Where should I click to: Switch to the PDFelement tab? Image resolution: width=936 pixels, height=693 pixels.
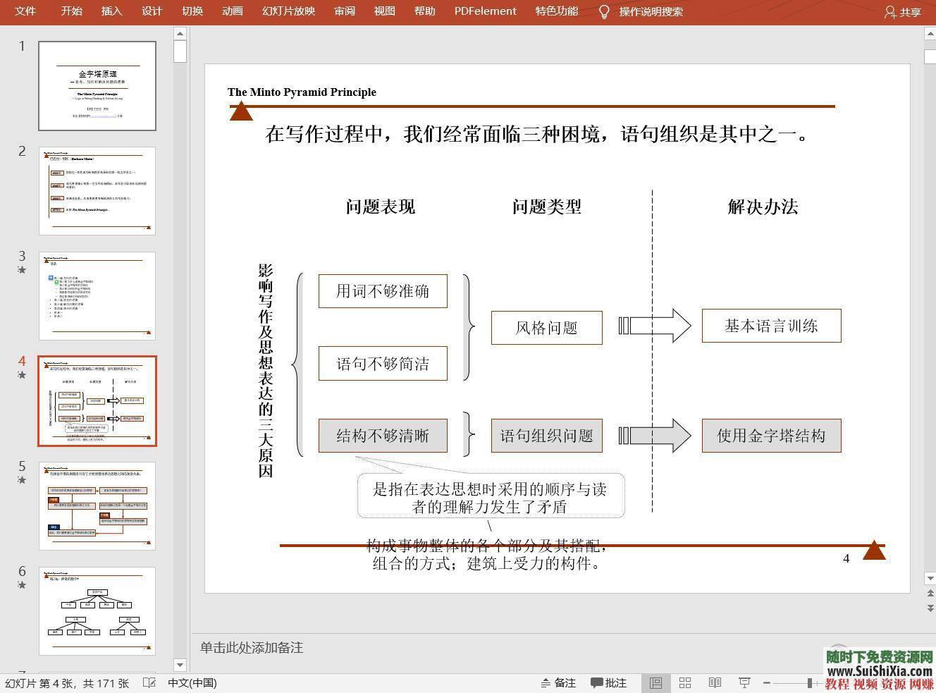point(485,11)
